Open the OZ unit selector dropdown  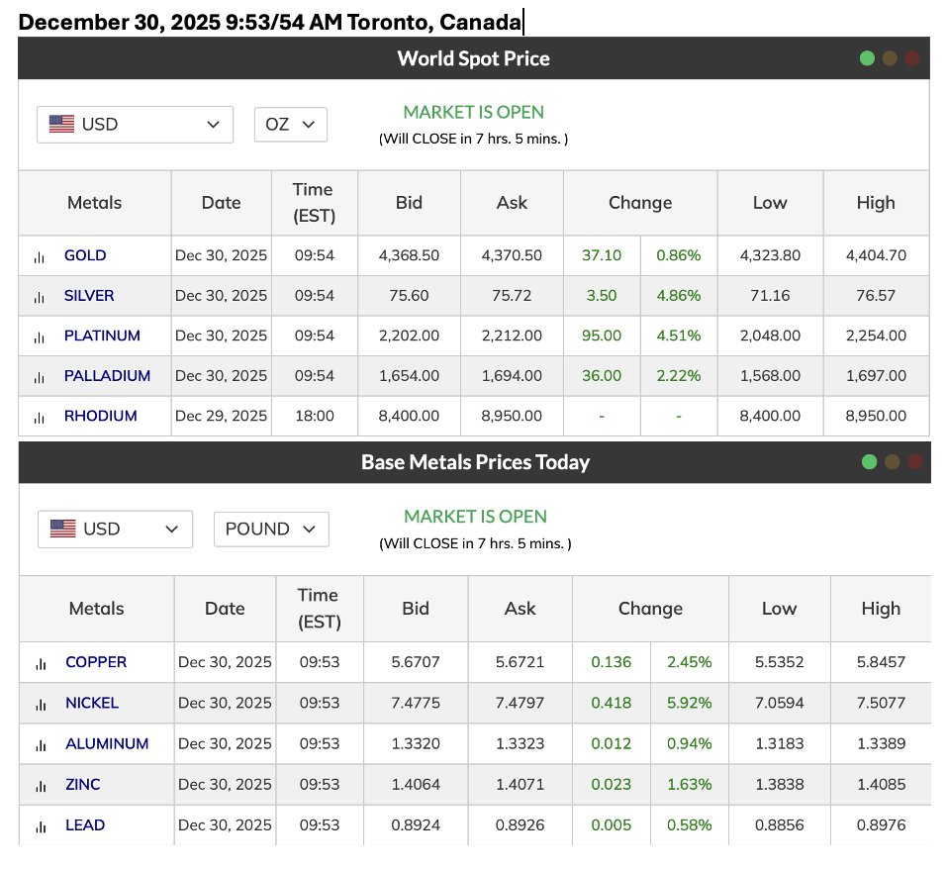(290, 124)
